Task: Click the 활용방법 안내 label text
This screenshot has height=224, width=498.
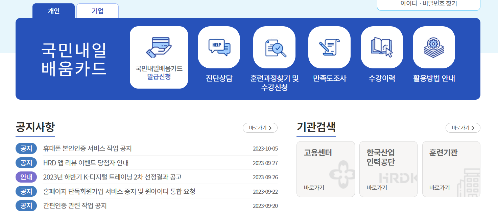Action: [x=434, y=78]
